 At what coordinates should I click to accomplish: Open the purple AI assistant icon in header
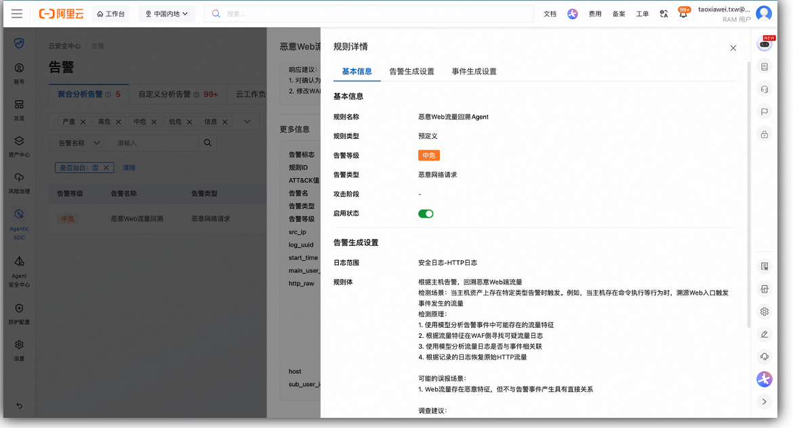click(x=573, y=14)
